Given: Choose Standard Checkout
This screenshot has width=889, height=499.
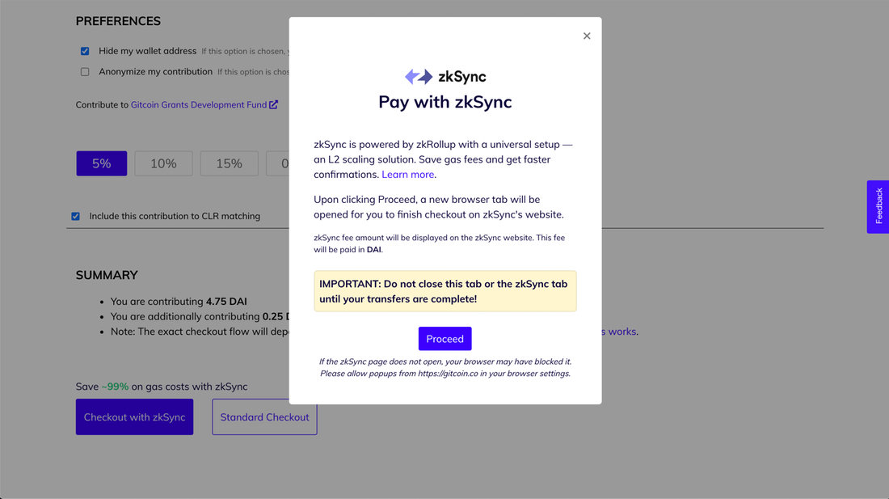Looking at the screenshot, I should click(x=264, y=417).
